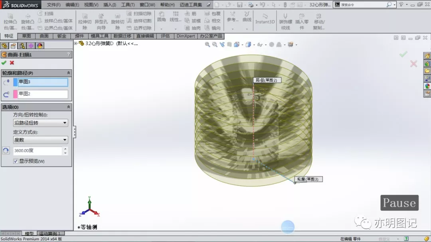This screenshot has width=431, height=242.
Task: Open the DimXpertManager tab icon
Action: click(x=31, y=45)
